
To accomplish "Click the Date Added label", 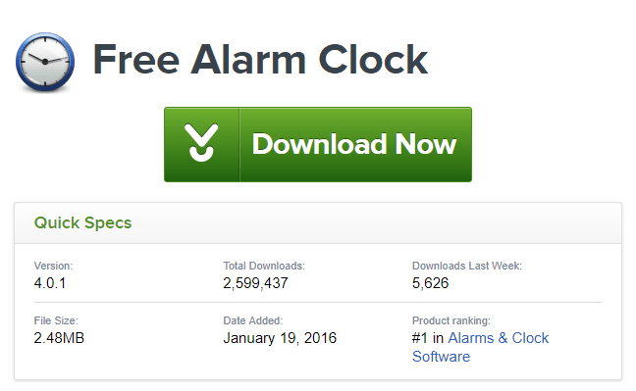I will coord(253,320).
